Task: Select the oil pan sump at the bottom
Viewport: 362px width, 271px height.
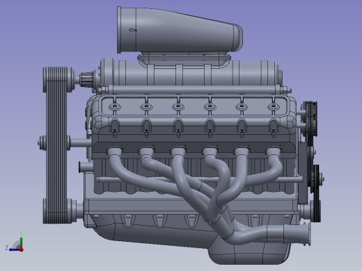Action: [249, 252]
